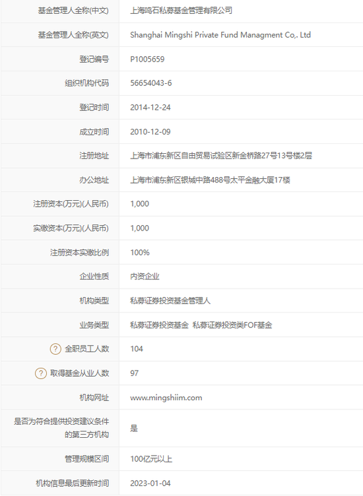Click the 全职员工人数 label text
The image size is (363, 496).
pyautogui.click(x=86, y=349)
